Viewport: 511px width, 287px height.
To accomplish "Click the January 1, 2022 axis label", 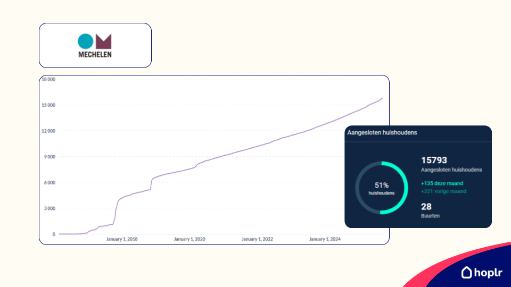I will (x=257, y=239).
